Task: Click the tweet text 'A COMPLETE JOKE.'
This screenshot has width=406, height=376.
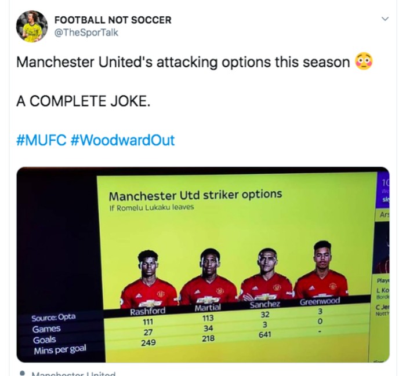Action: [x=84, y=101]
